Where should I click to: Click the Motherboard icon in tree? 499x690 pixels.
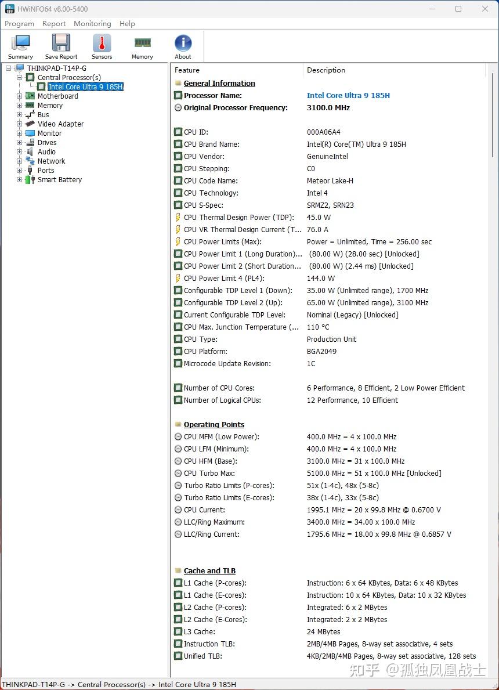pyautogui.click(x=30, y=96)
